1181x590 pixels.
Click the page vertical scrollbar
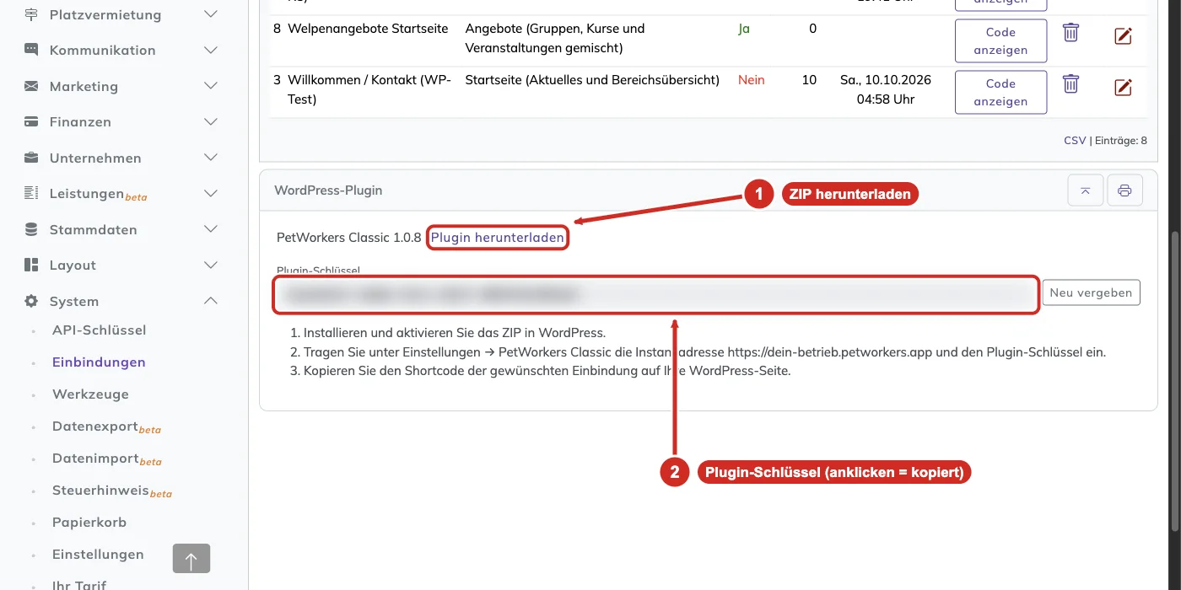pyautogui.click(x=1175, y=381)
